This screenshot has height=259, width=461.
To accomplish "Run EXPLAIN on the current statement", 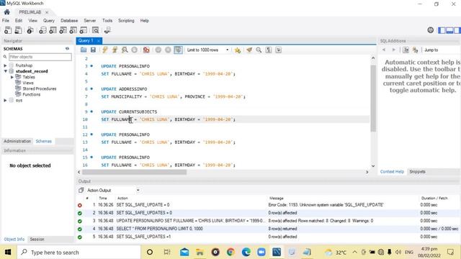I will pyautogui.click(x=125, y=50).
